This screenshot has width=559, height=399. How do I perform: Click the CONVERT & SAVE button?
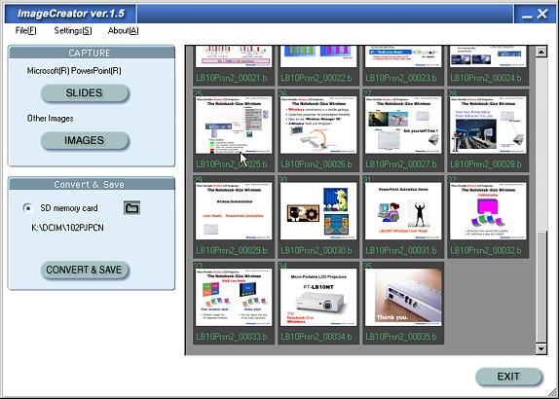tap(85, 270)
